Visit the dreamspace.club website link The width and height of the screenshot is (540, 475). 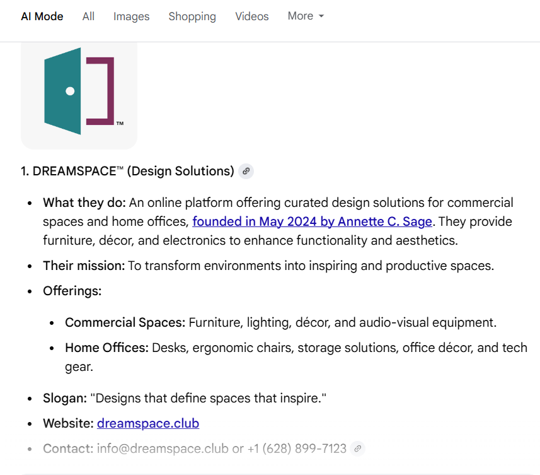click(148, 423)
